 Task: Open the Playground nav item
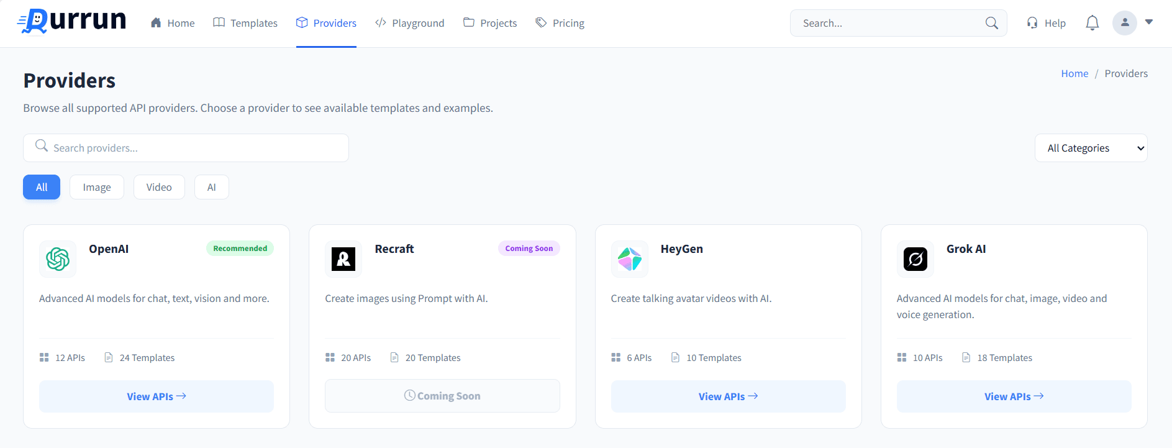(410, 23)
